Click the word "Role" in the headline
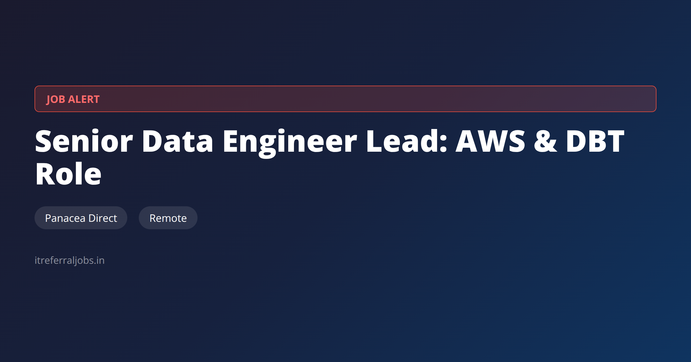 68,174
